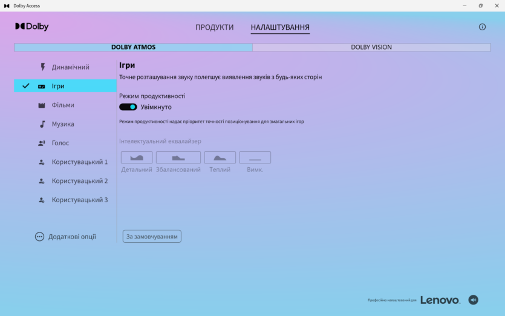The image size is (505, 316).
Task: Choose the Користувацький 1 profile
Action: point(65,162)
